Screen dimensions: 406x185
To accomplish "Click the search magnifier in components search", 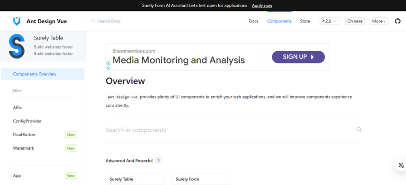I will pyautogui.click(x=359, y=130).
